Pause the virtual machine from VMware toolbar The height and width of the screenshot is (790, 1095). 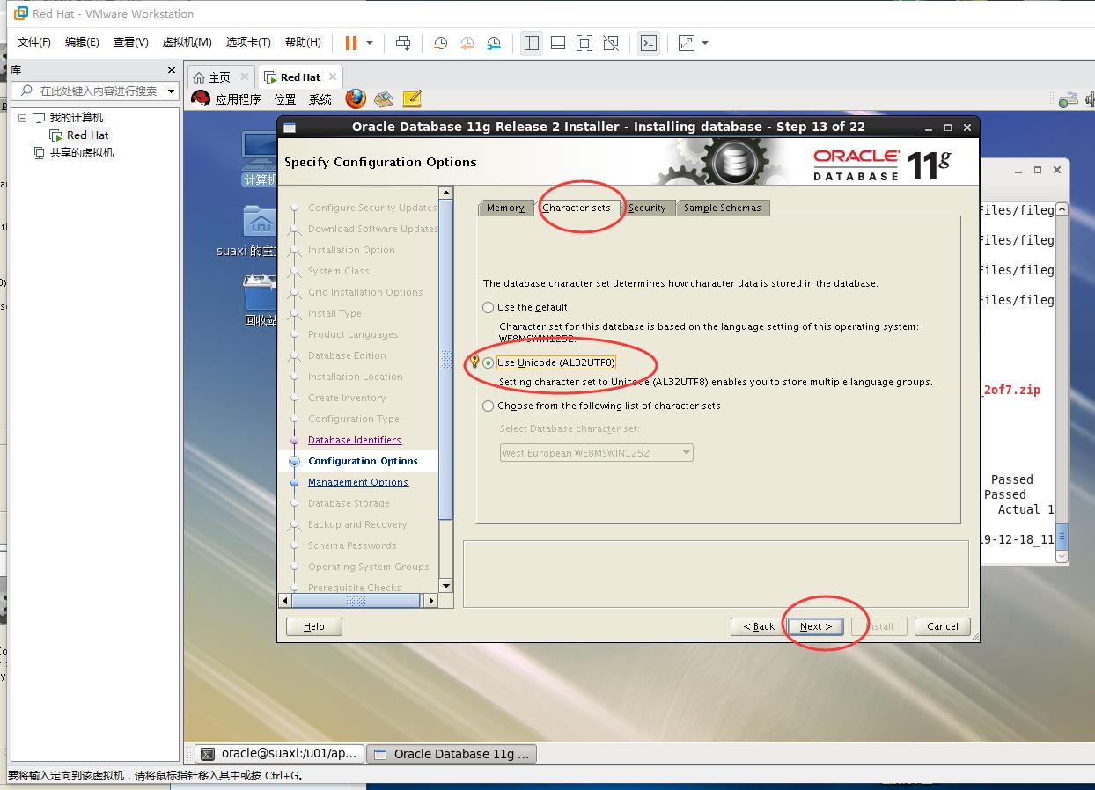351,42
